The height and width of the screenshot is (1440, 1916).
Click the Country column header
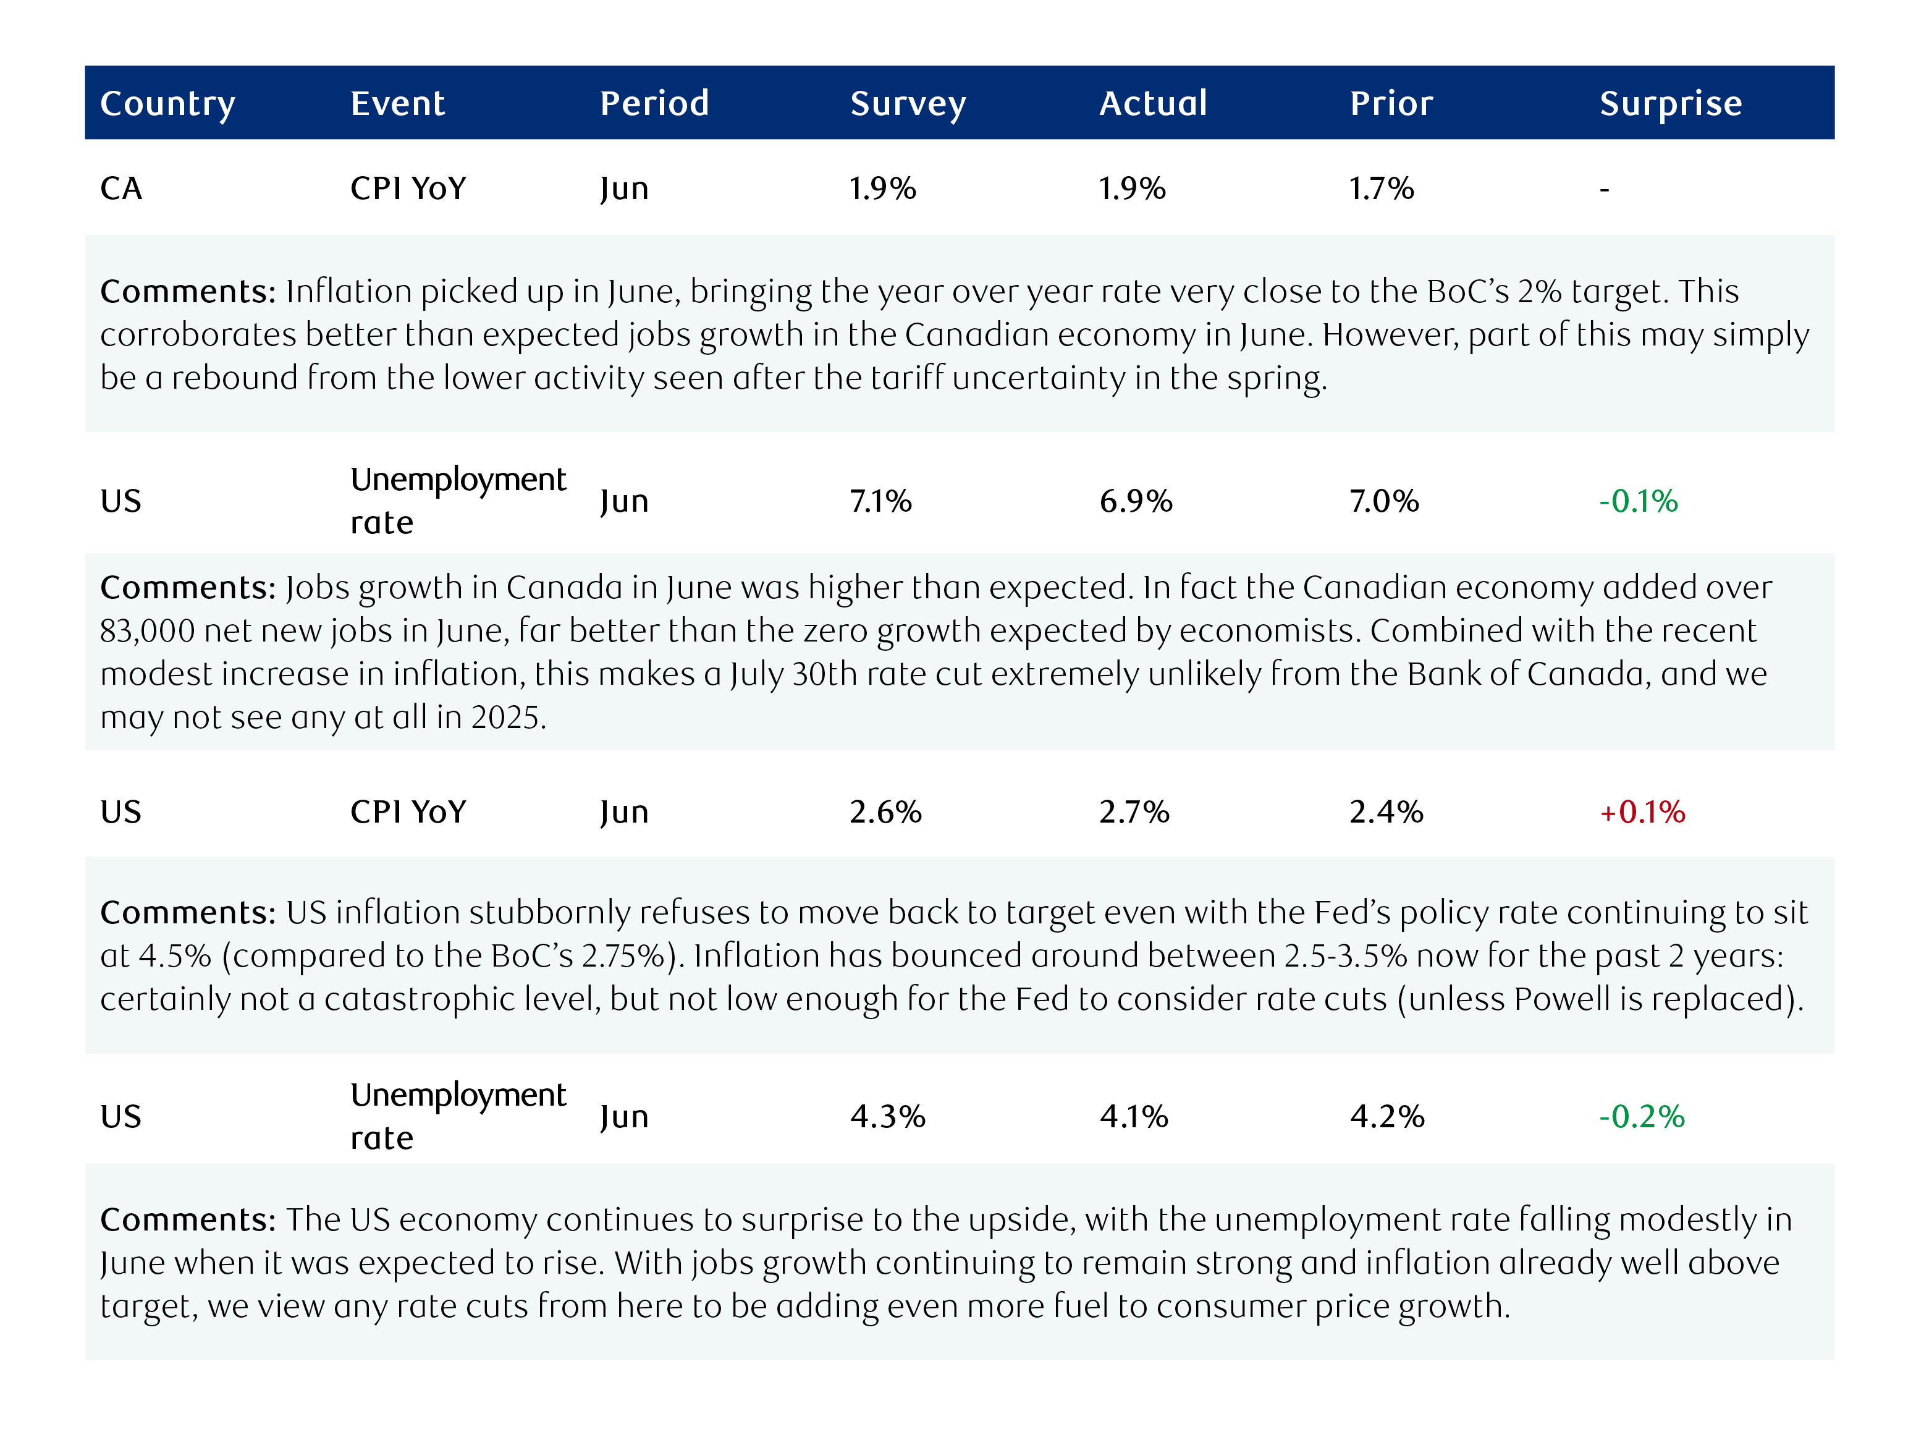point(167,104)
